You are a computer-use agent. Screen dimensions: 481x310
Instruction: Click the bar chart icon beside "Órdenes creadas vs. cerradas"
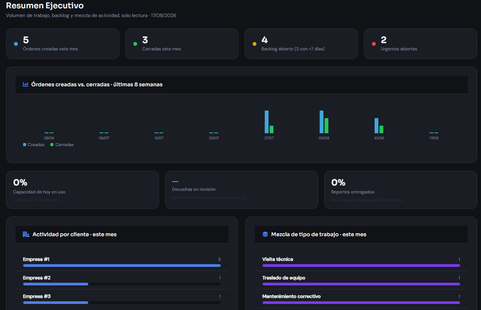[26, 84]
